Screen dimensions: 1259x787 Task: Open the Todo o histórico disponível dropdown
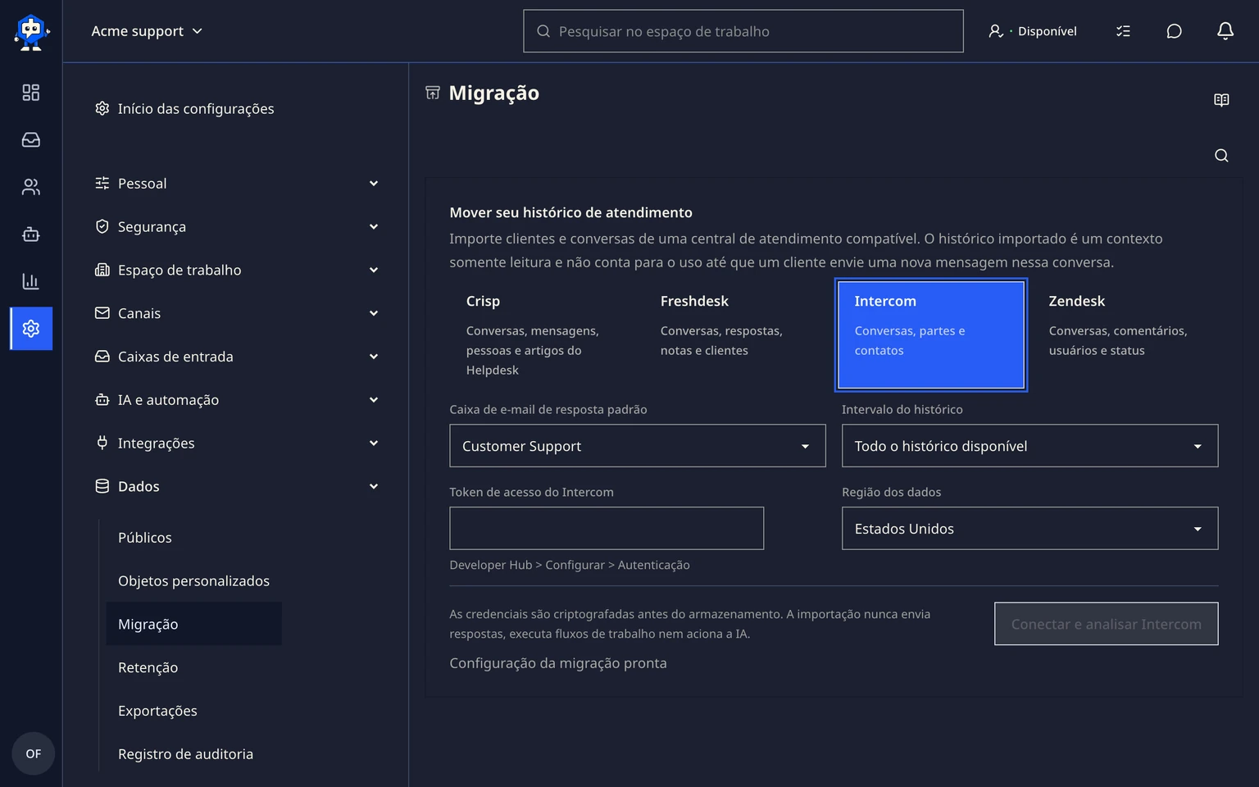[1030, 446]
